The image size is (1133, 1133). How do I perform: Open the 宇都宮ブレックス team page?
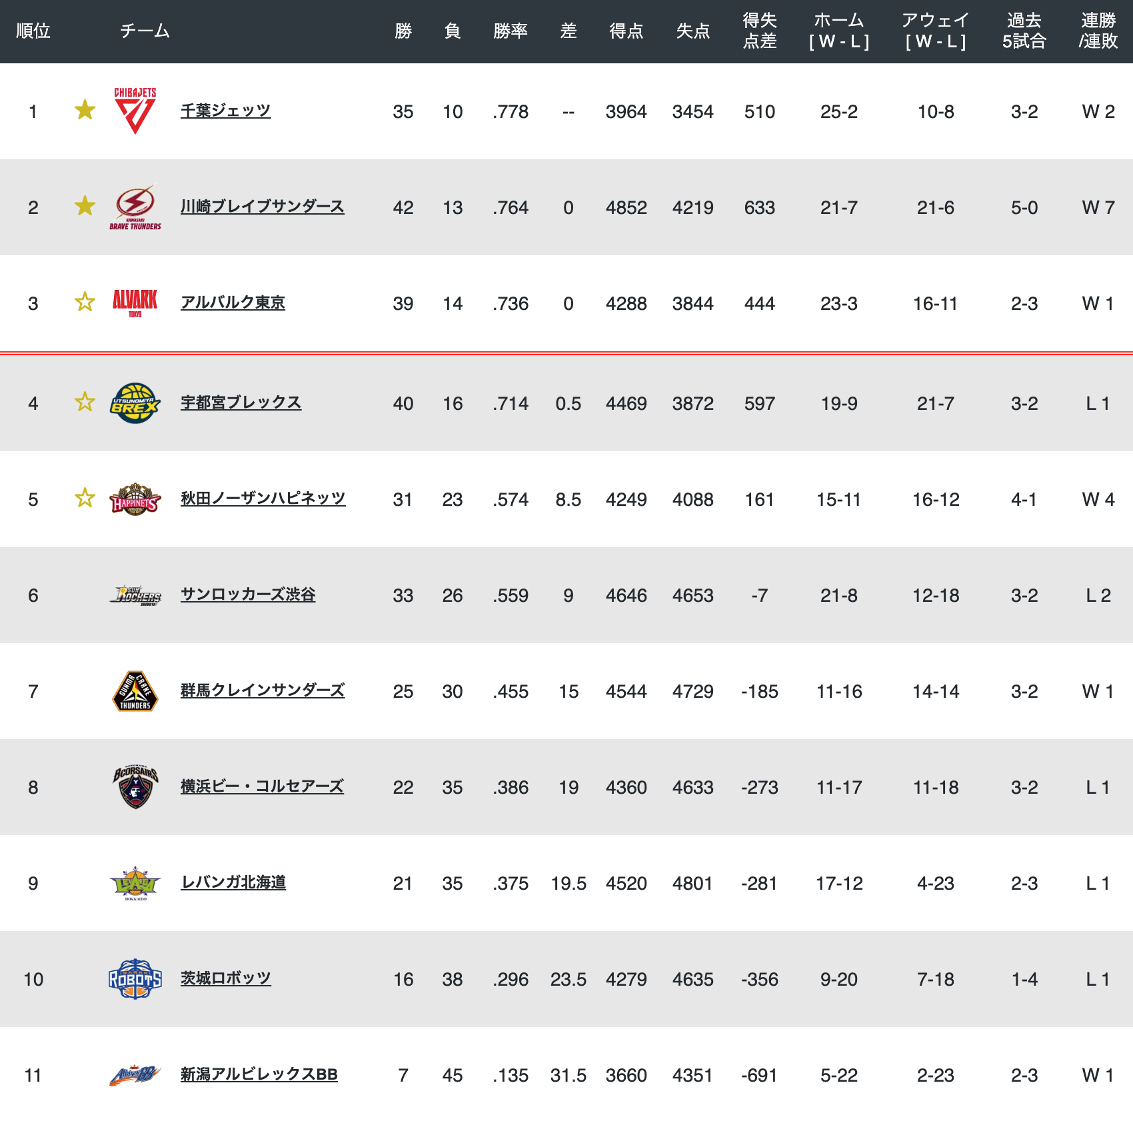click(x=241, y=403)
